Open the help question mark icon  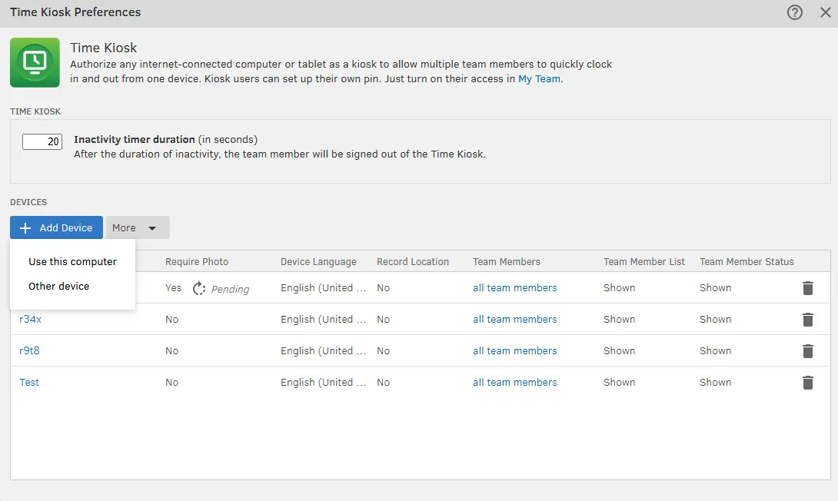795,12
